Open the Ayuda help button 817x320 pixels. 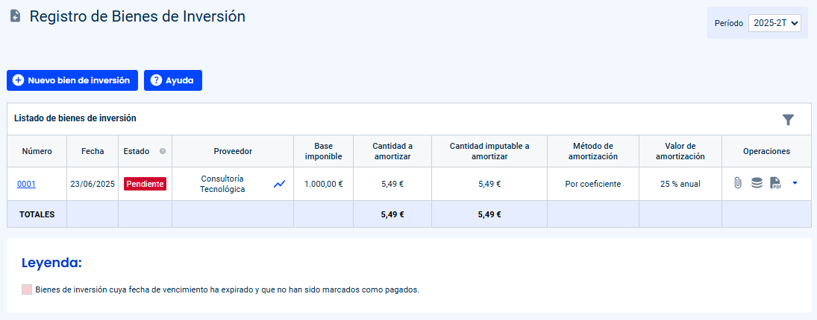coord(173,80)
